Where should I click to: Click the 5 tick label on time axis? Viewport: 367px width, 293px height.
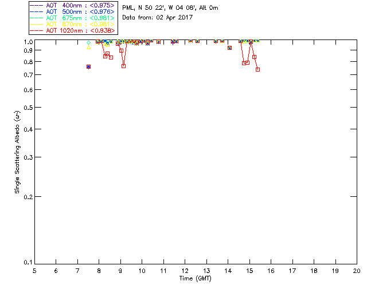[34, 271]
